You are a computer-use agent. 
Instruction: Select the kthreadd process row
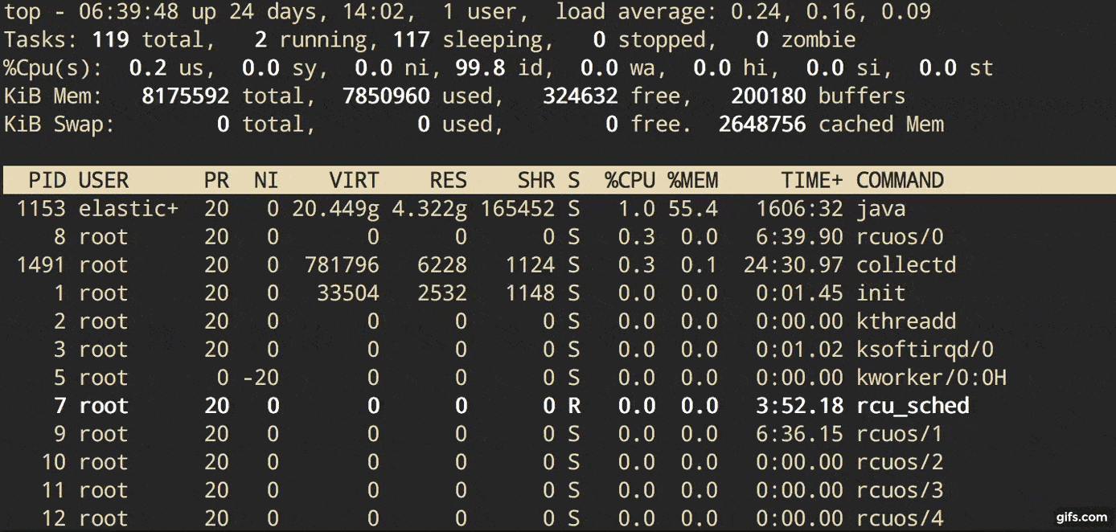pyautogui.click(x=482, y=321)
